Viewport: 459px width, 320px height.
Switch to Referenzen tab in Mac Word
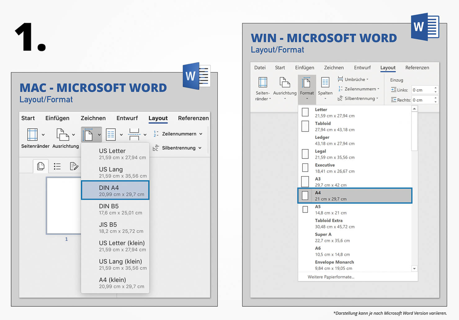coord(193,118)
